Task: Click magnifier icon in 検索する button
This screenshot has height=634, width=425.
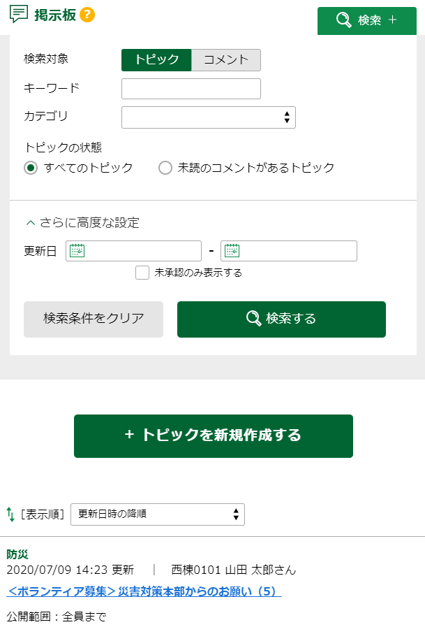Action: click(254, 319)
